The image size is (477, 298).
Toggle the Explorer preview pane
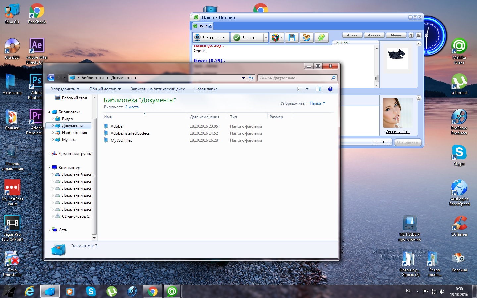pos(318,89)
